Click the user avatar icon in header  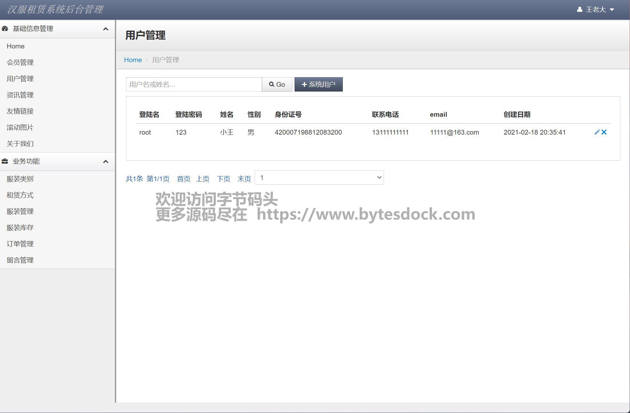(580, 10)
